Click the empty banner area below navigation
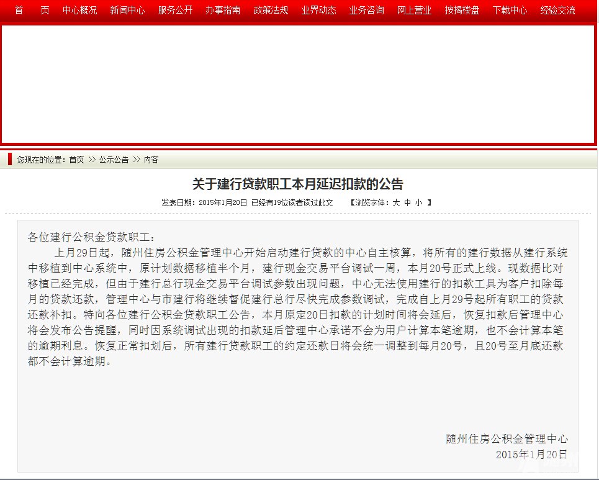This screenshot has height=480, width=599. [298, 84]
